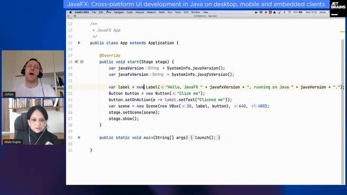Open the File menu
The height and width of the screenshot is (195, 347).
coord(94,12)
